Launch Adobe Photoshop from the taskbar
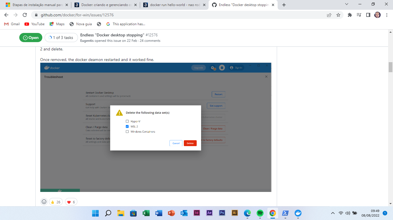The image size is (393, 220). pyautogui.click(x=222, y=213)
